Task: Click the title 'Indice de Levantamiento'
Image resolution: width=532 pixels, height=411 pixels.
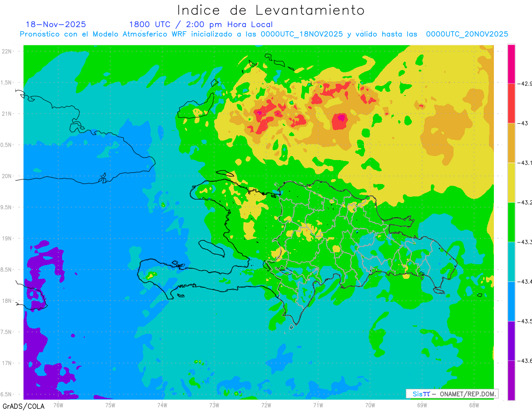Action: pos(271,10)
